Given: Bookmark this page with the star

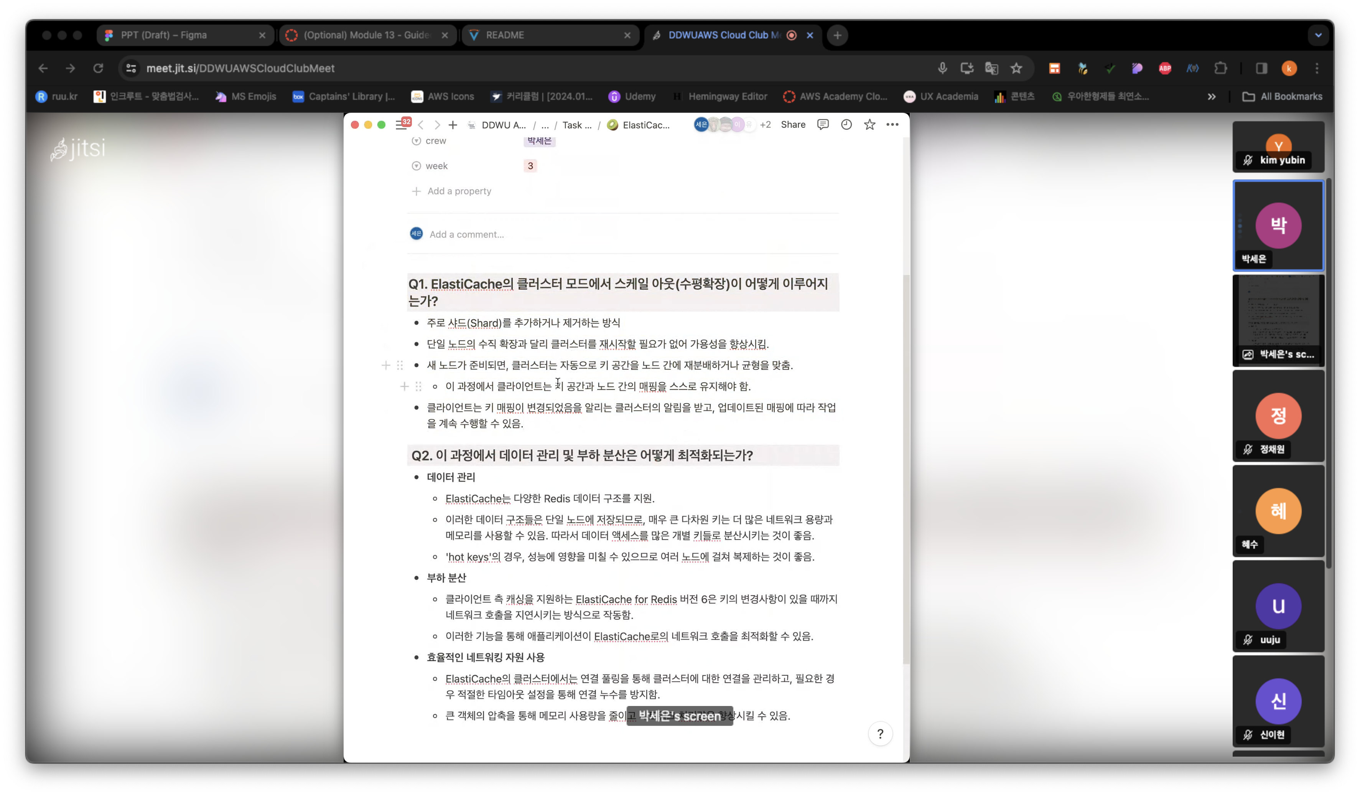Looking at the screenshot, I should pyautogui.click(x=1016, y=68).
